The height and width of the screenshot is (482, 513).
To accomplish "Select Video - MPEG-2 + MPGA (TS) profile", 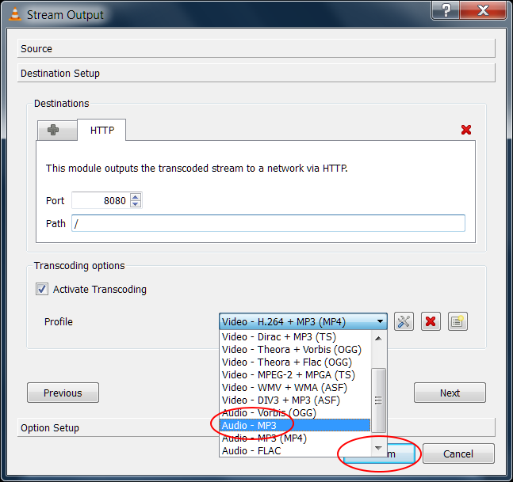I will pos(295,375).
